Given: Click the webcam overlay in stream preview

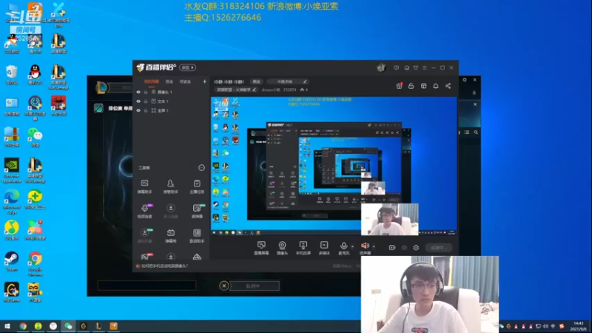Looking at the screenshot, I should (x=390, y=219).
